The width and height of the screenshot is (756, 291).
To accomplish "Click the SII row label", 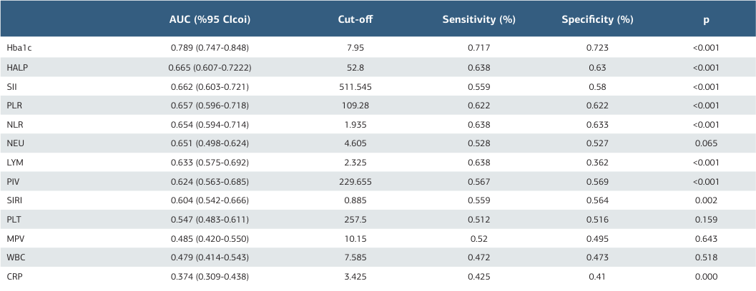I will [x=11, y=86].
